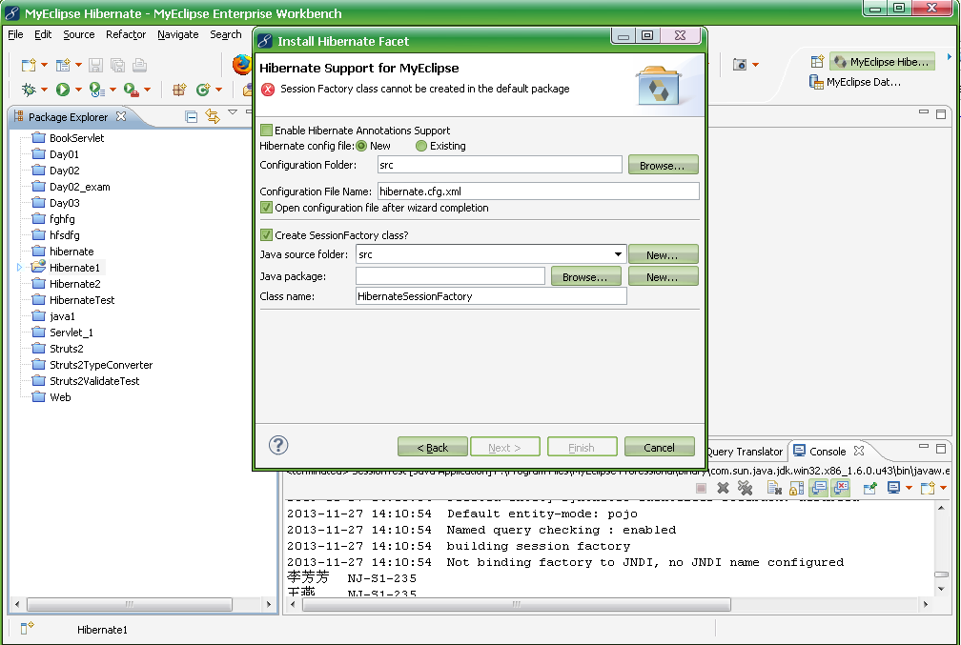
Task: Toggle Show Console When Standard Out Changes
Action: coord(819,488)
